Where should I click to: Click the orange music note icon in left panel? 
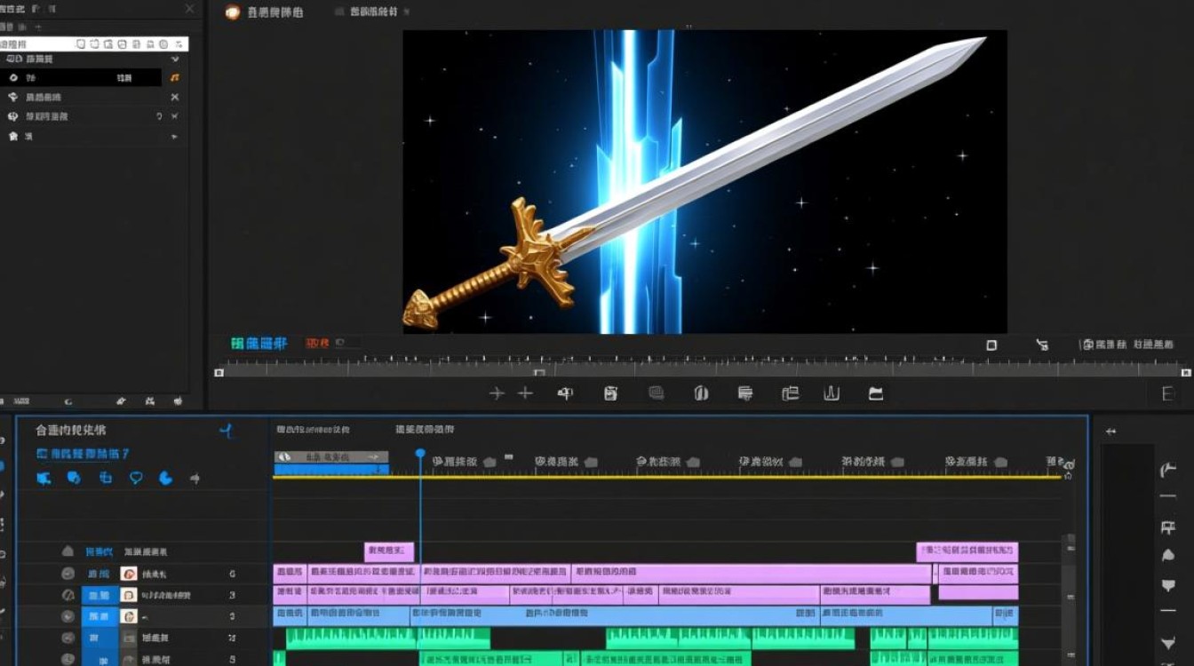coord(174,78)
